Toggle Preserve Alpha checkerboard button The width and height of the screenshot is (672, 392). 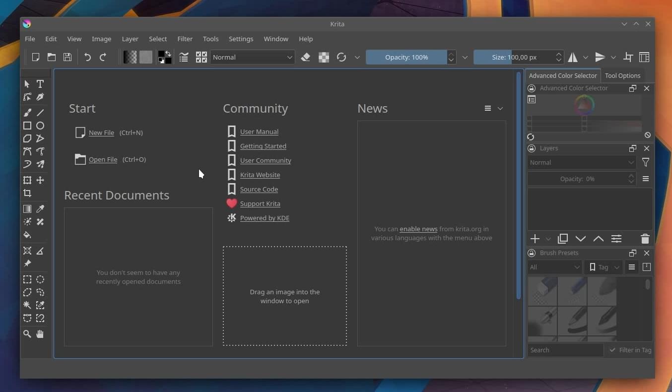tap(324, 57)
